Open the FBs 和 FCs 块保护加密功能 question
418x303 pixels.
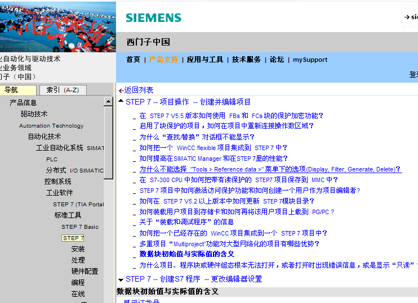(231, 116)
